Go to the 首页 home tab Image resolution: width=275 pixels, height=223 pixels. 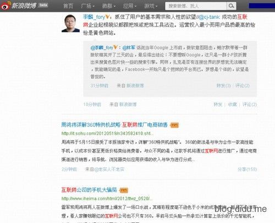click(68, 6)
